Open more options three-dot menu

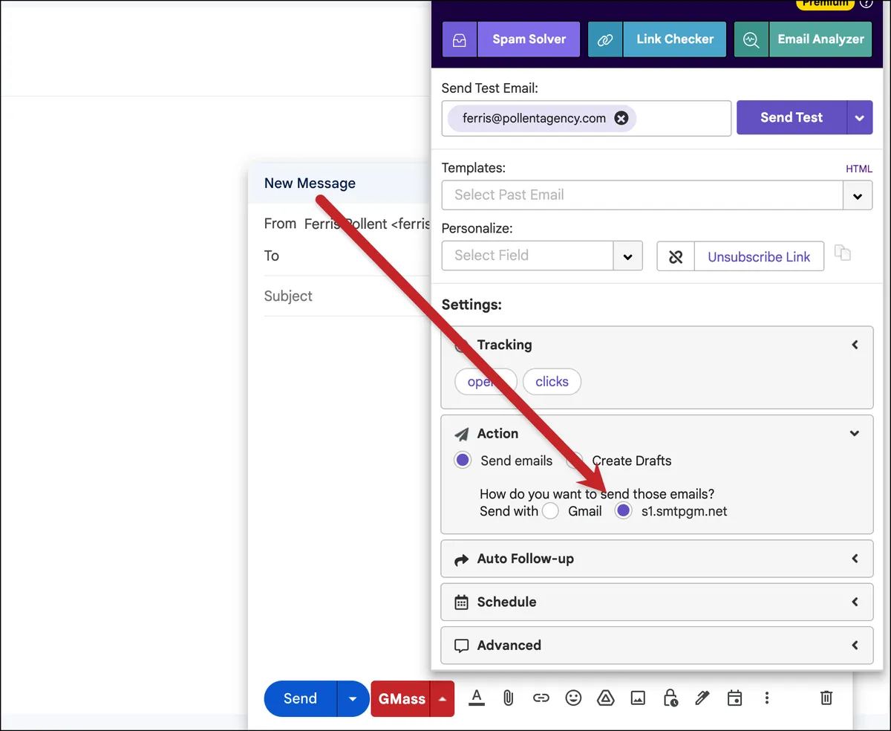click(x=767, y=698)
